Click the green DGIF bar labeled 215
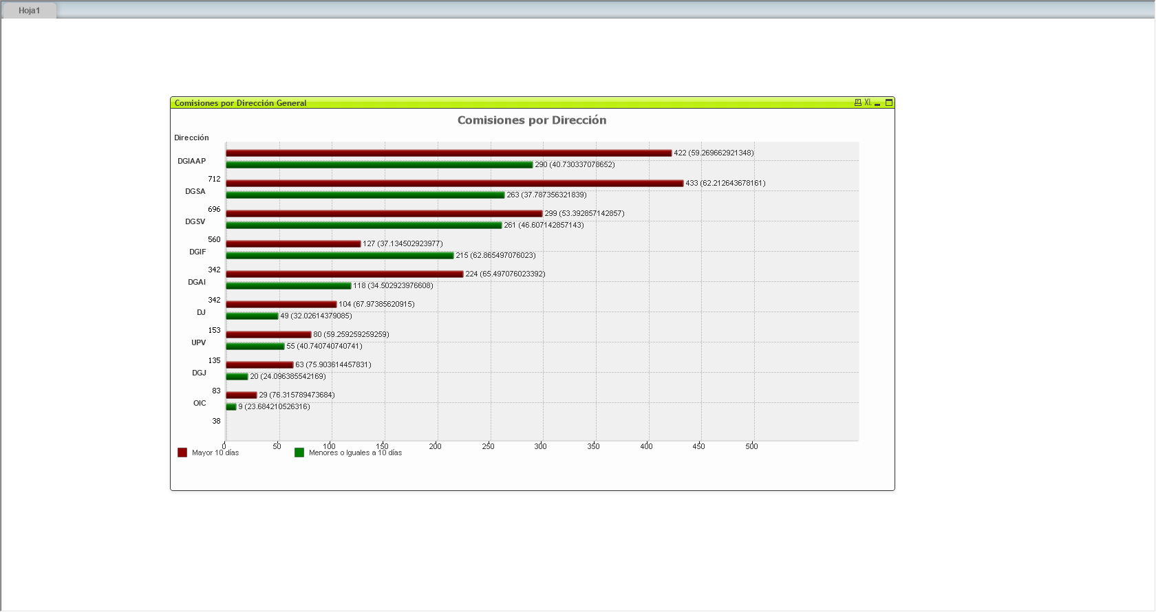 click(340, 255)
